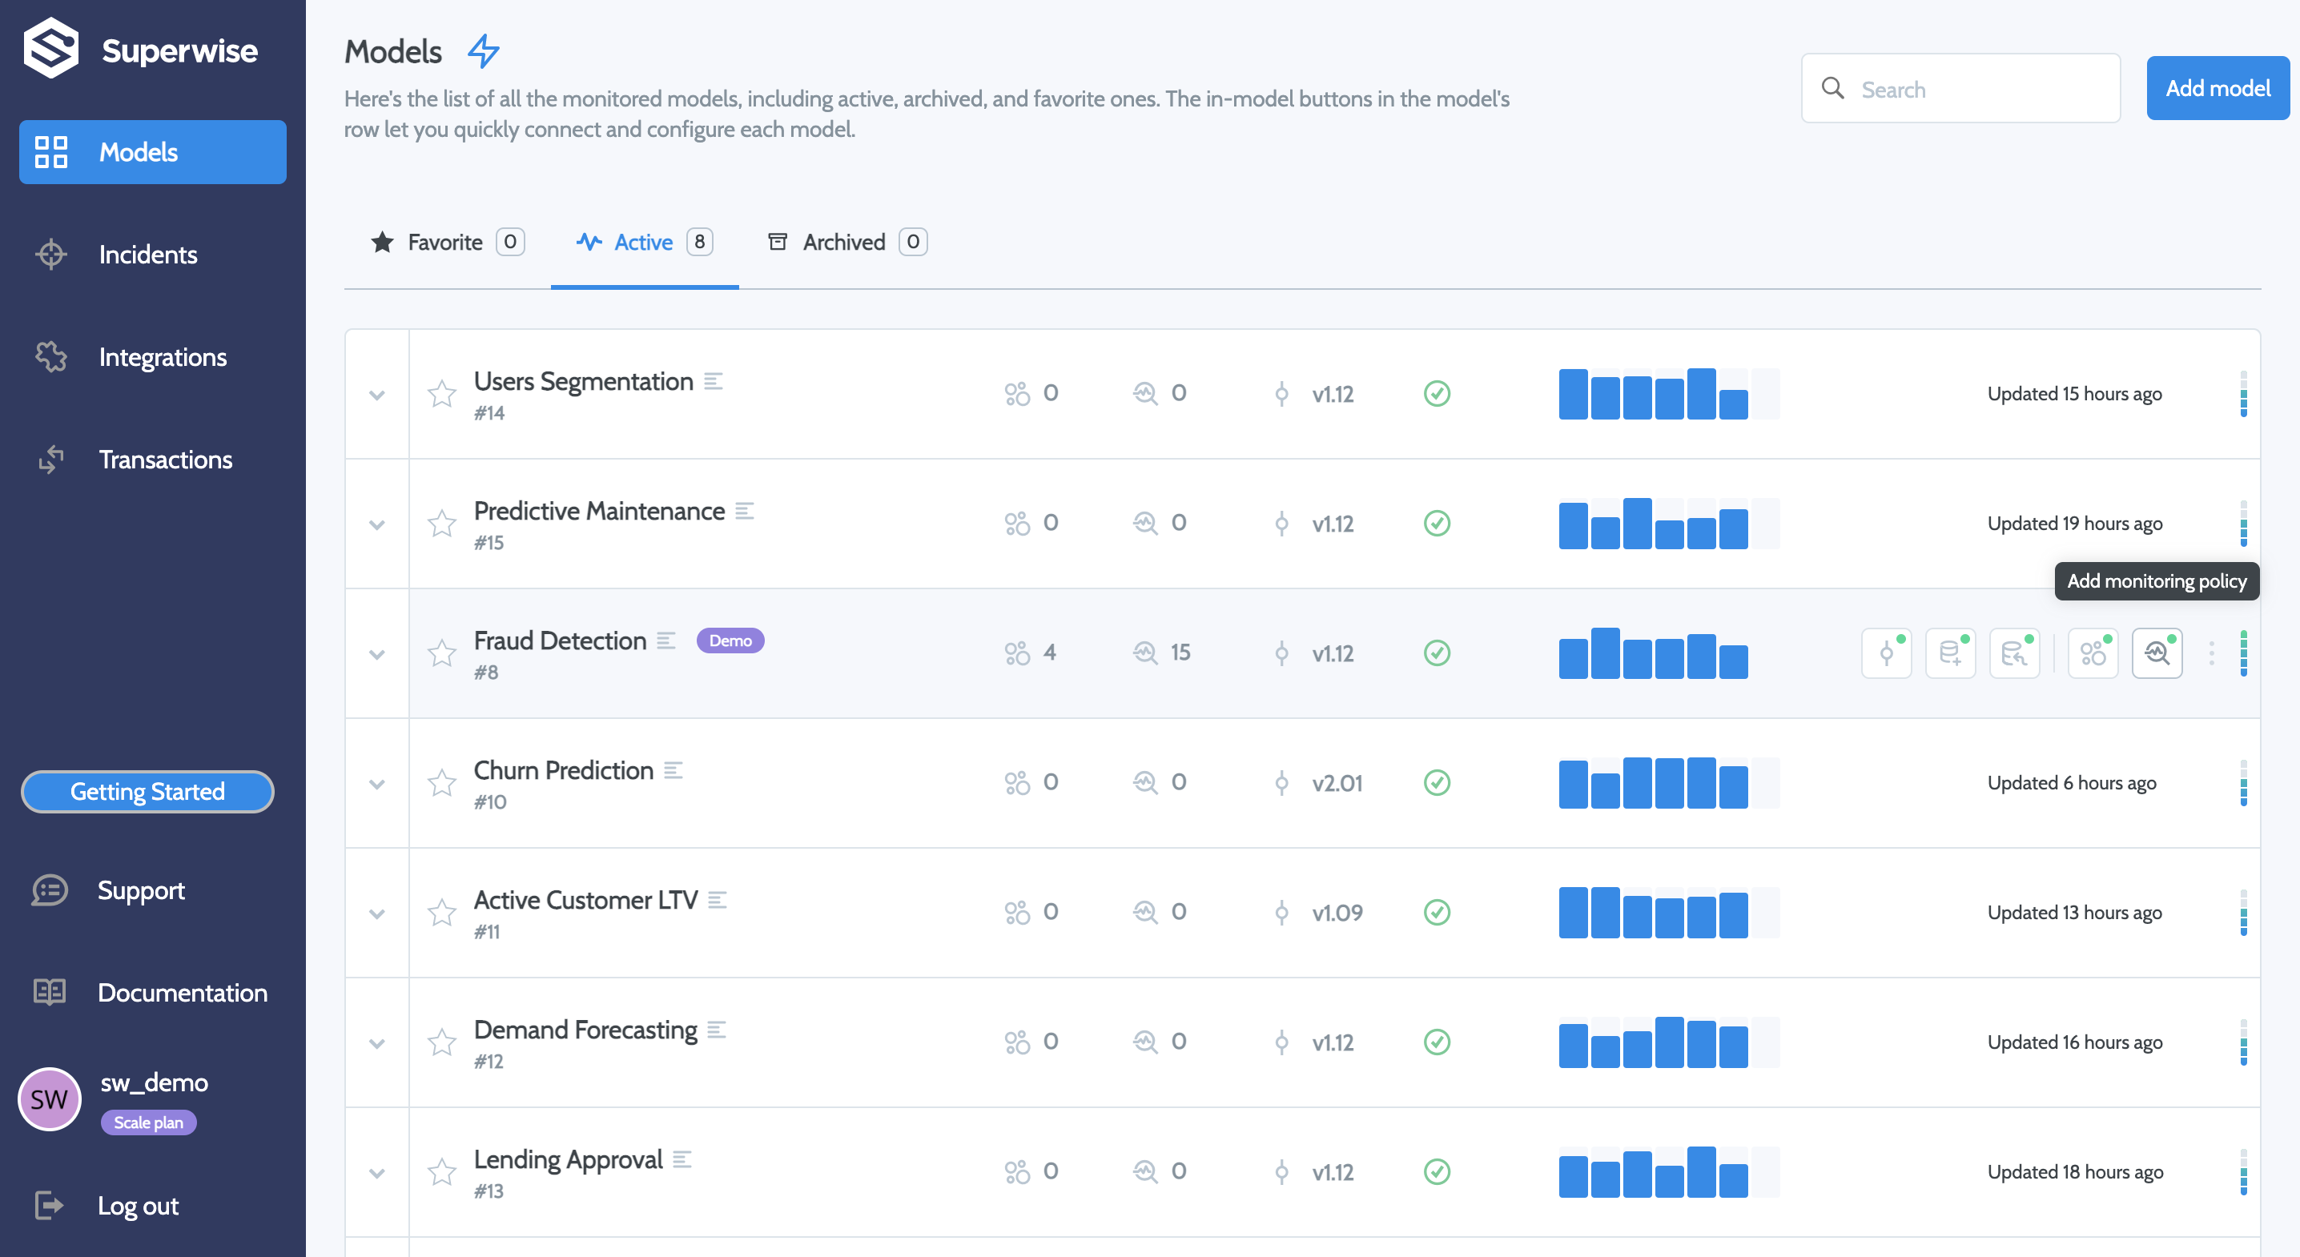Expand the Fraud Detection row details
Viewport: 2300px width, 1257px height.
click(376, 653)
